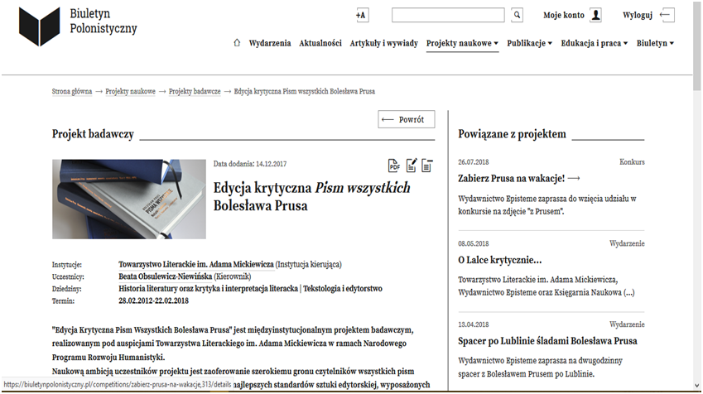Click the document remove icon beside edit
This screenshot has height=394, width=703.
[x=427, y=166]
